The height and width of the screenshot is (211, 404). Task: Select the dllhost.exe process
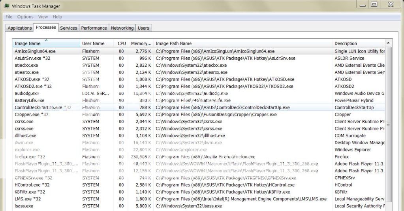coord(198,136)
